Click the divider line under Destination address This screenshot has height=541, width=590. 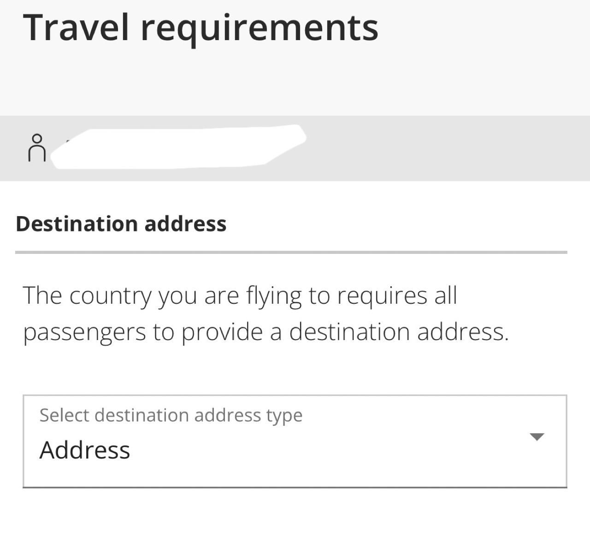(291, 253)
